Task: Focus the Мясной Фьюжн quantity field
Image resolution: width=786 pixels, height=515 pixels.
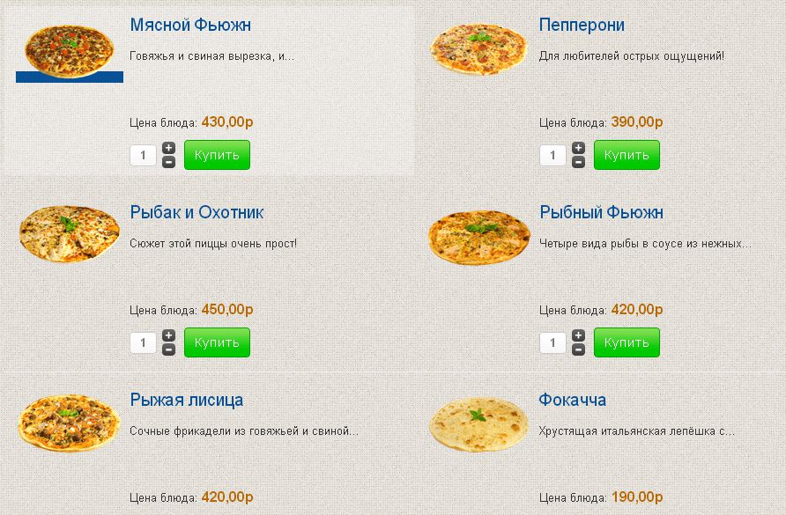Action: [x=143, y=156]
